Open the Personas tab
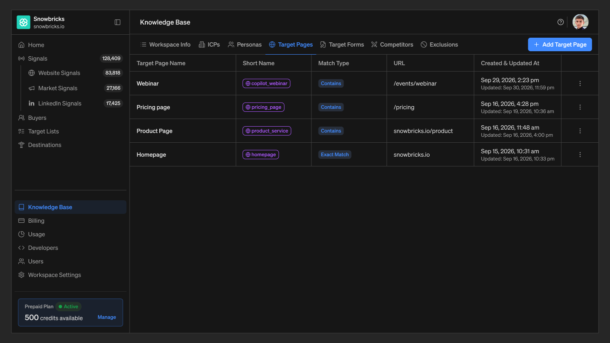Viewport: 610px width, 343px height. [x=245, y=44]
